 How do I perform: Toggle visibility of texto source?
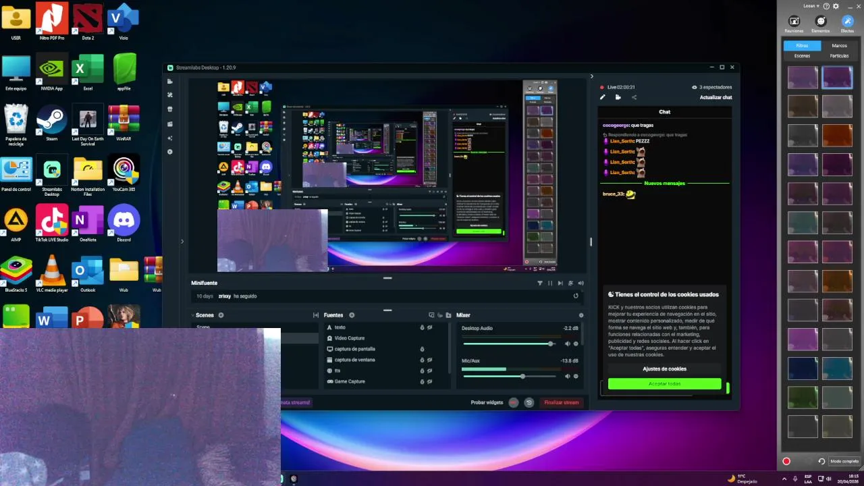[430, 327]
